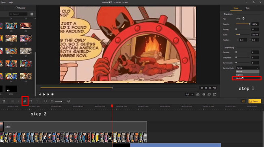264x147 pixels.
Task: Click the vertical flip icon
Action: (x=243, y=19)
